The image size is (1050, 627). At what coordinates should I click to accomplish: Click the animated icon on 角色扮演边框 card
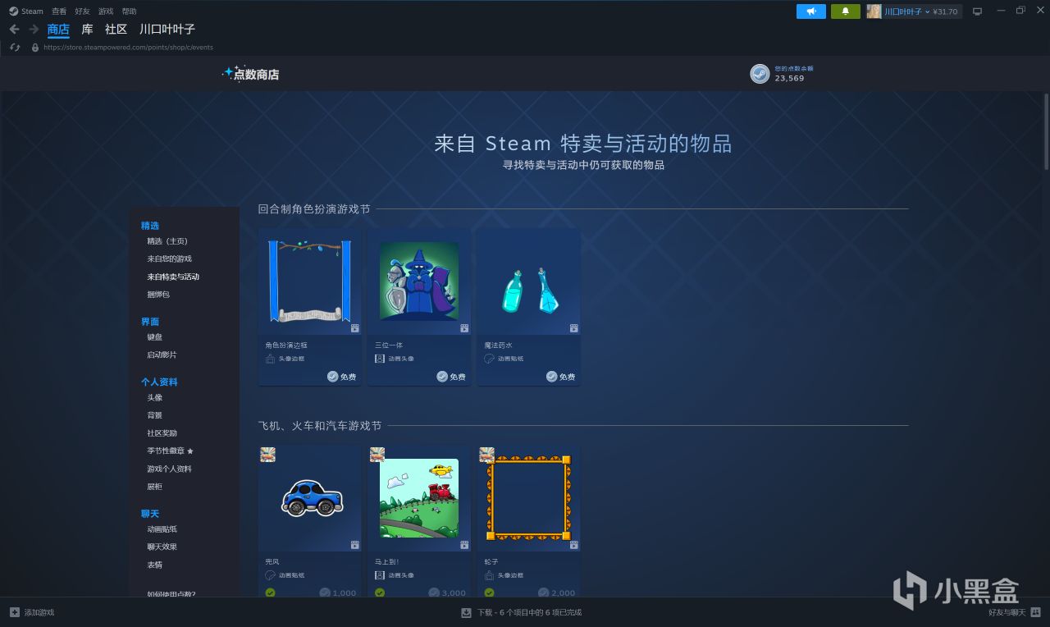[x=355, y=328]
